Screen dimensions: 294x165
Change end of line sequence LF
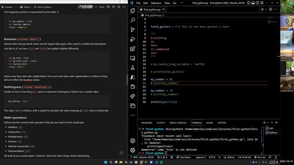[219, 157]
